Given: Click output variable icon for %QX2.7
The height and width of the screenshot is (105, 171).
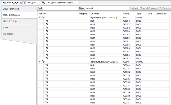Looking at the screenshot, I should pyautogui.click(x=47, y=79).
